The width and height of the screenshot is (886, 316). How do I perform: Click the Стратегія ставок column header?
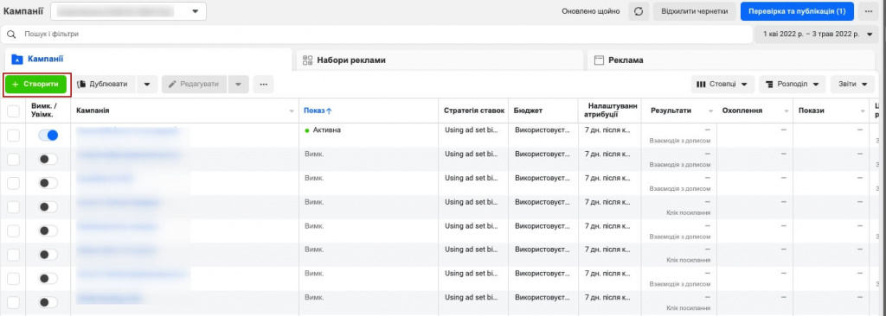pos(474,111)
